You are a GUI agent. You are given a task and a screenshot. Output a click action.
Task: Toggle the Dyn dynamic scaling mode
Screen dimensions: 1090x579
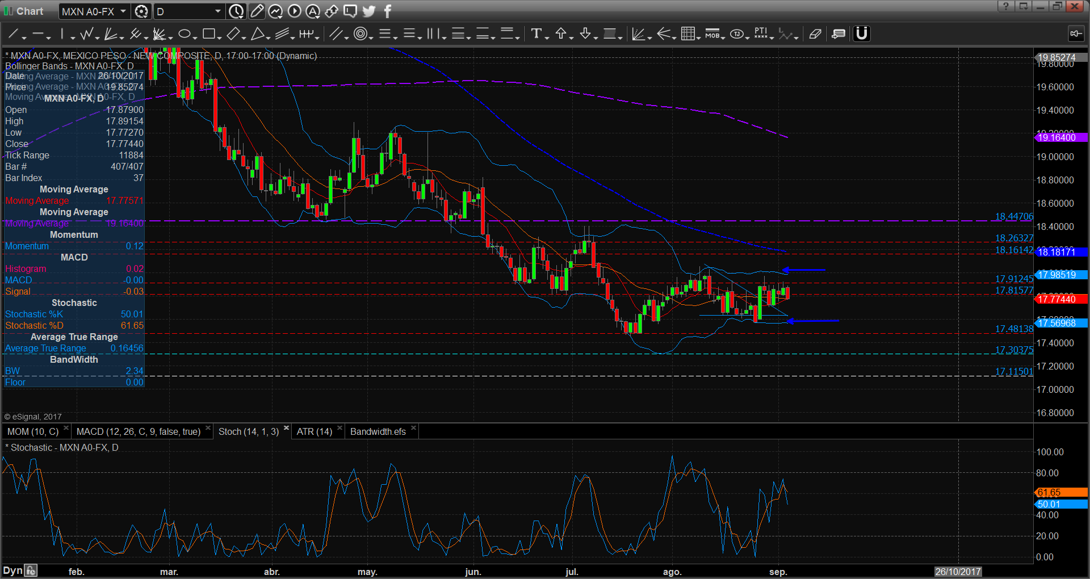[x=12, y=570]
